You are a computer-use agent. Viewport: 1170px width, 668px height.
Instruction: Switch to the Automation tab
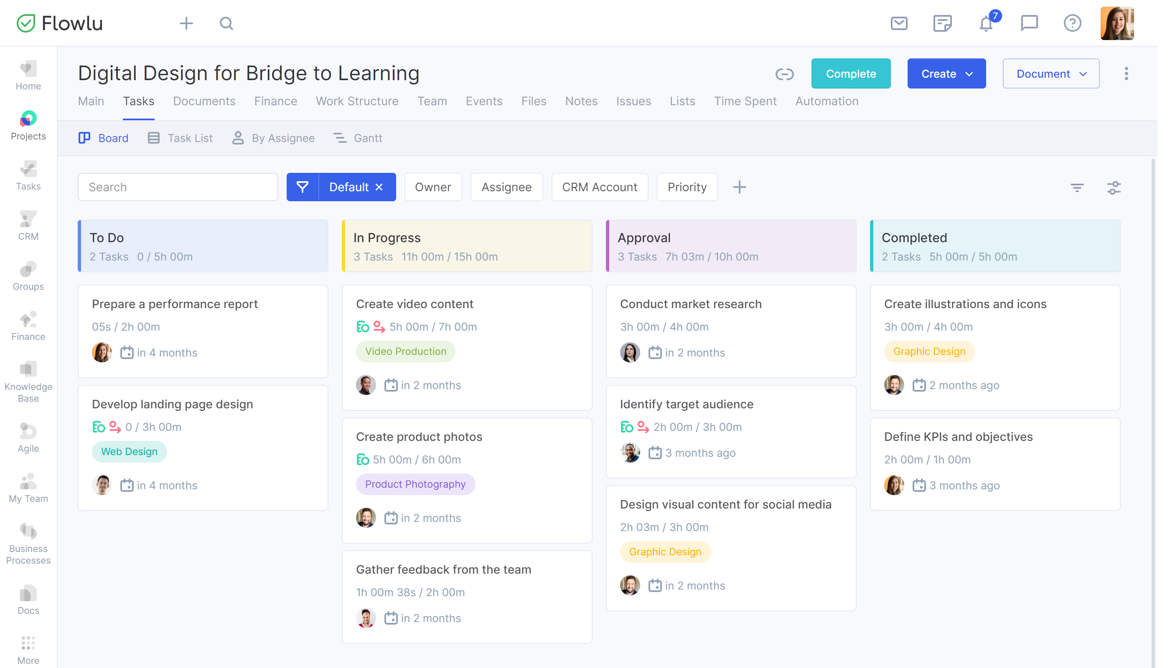[x=827, y=101]
